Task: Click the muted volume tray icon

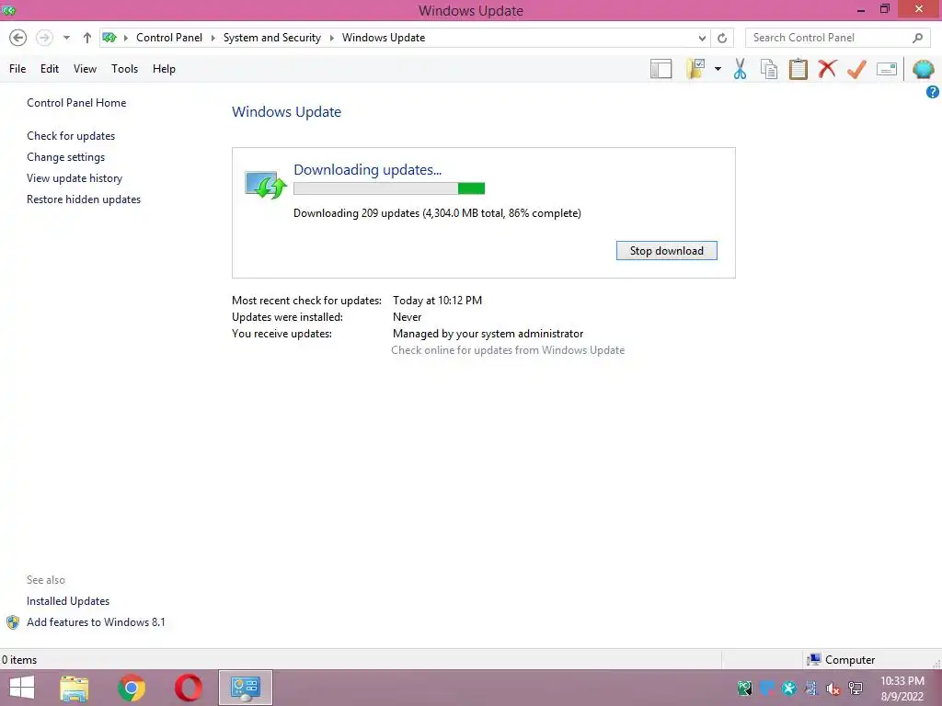Action: pos(833,689)
